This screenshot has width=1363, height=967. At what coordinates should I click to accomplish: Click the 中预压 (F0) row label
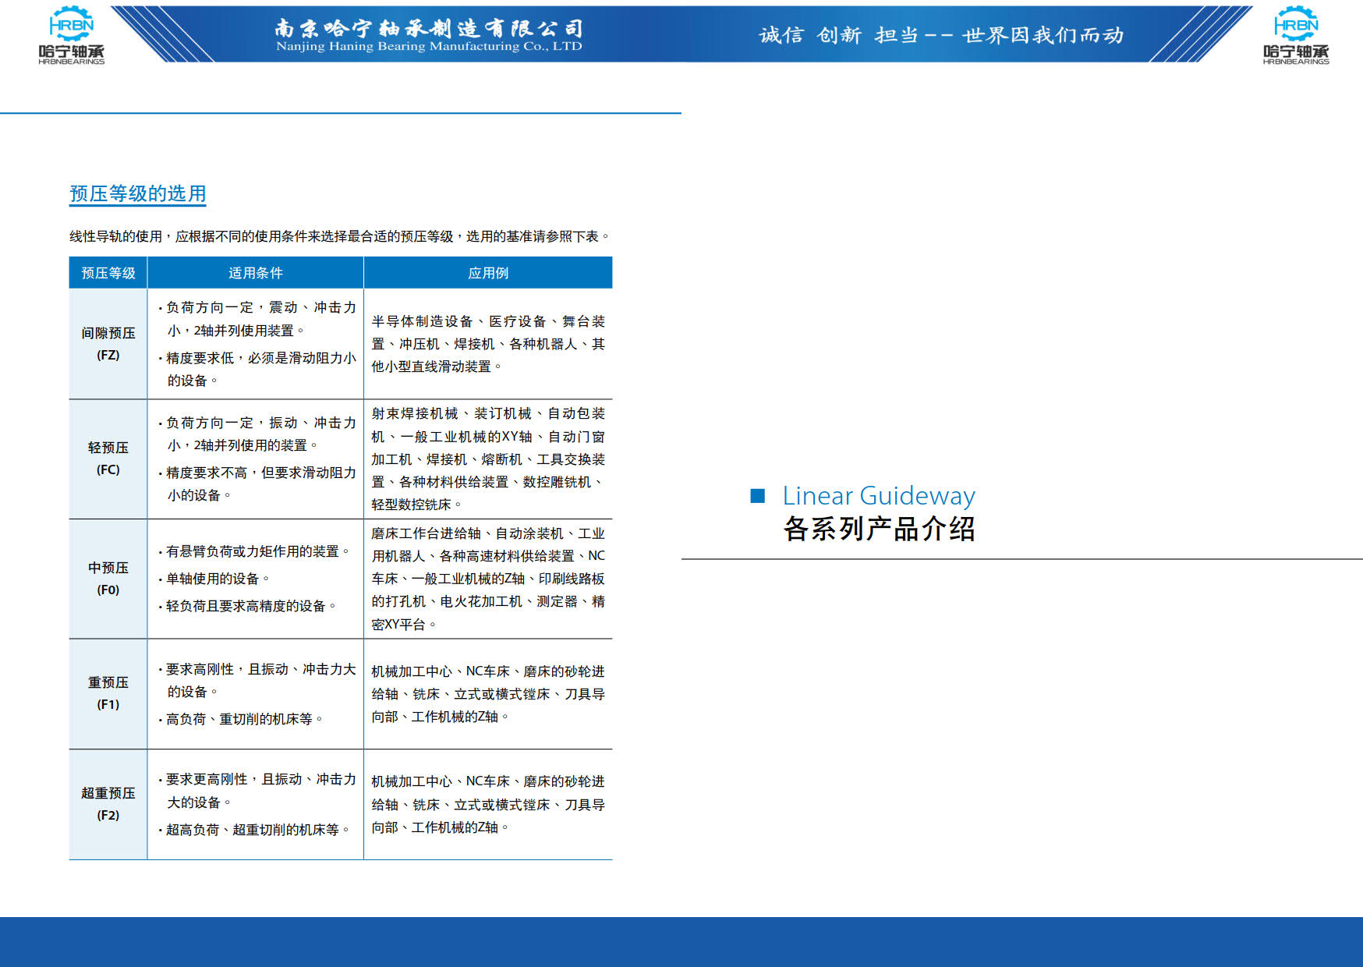(108, 579)
